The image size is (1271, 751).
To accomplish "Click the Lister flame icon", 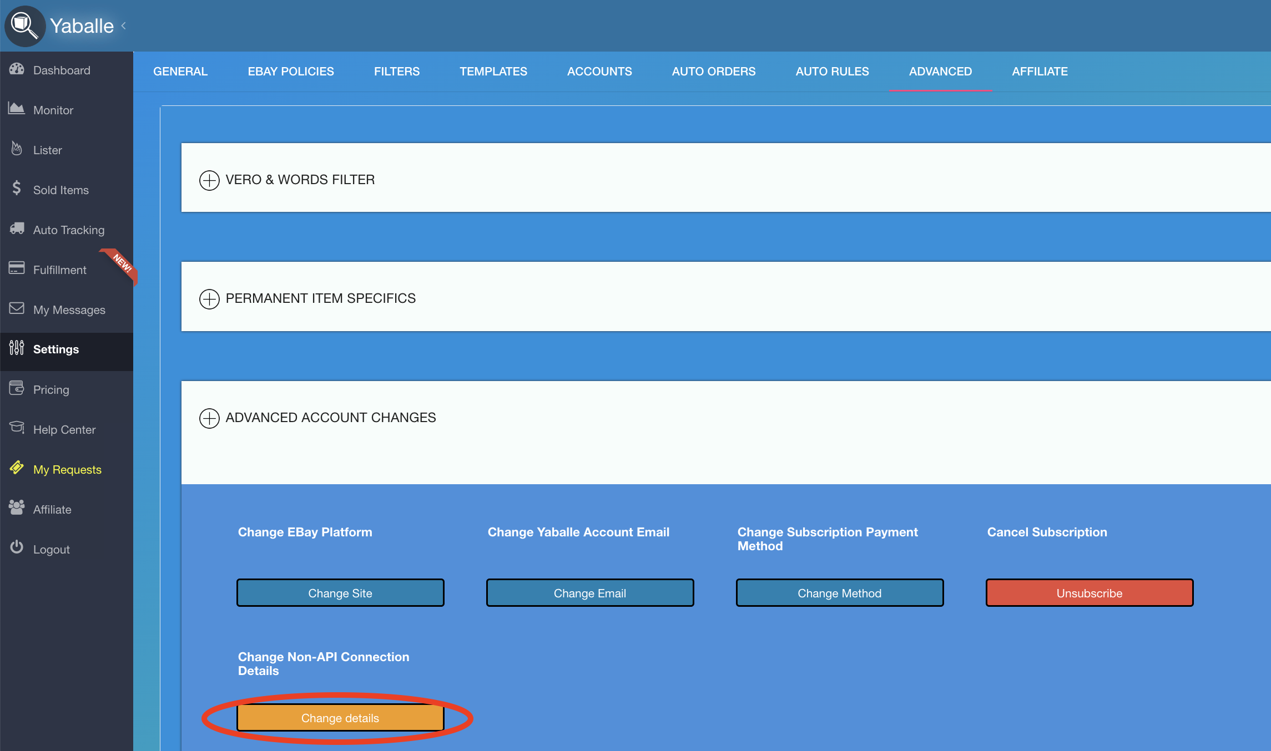I will tap(17, 149).
